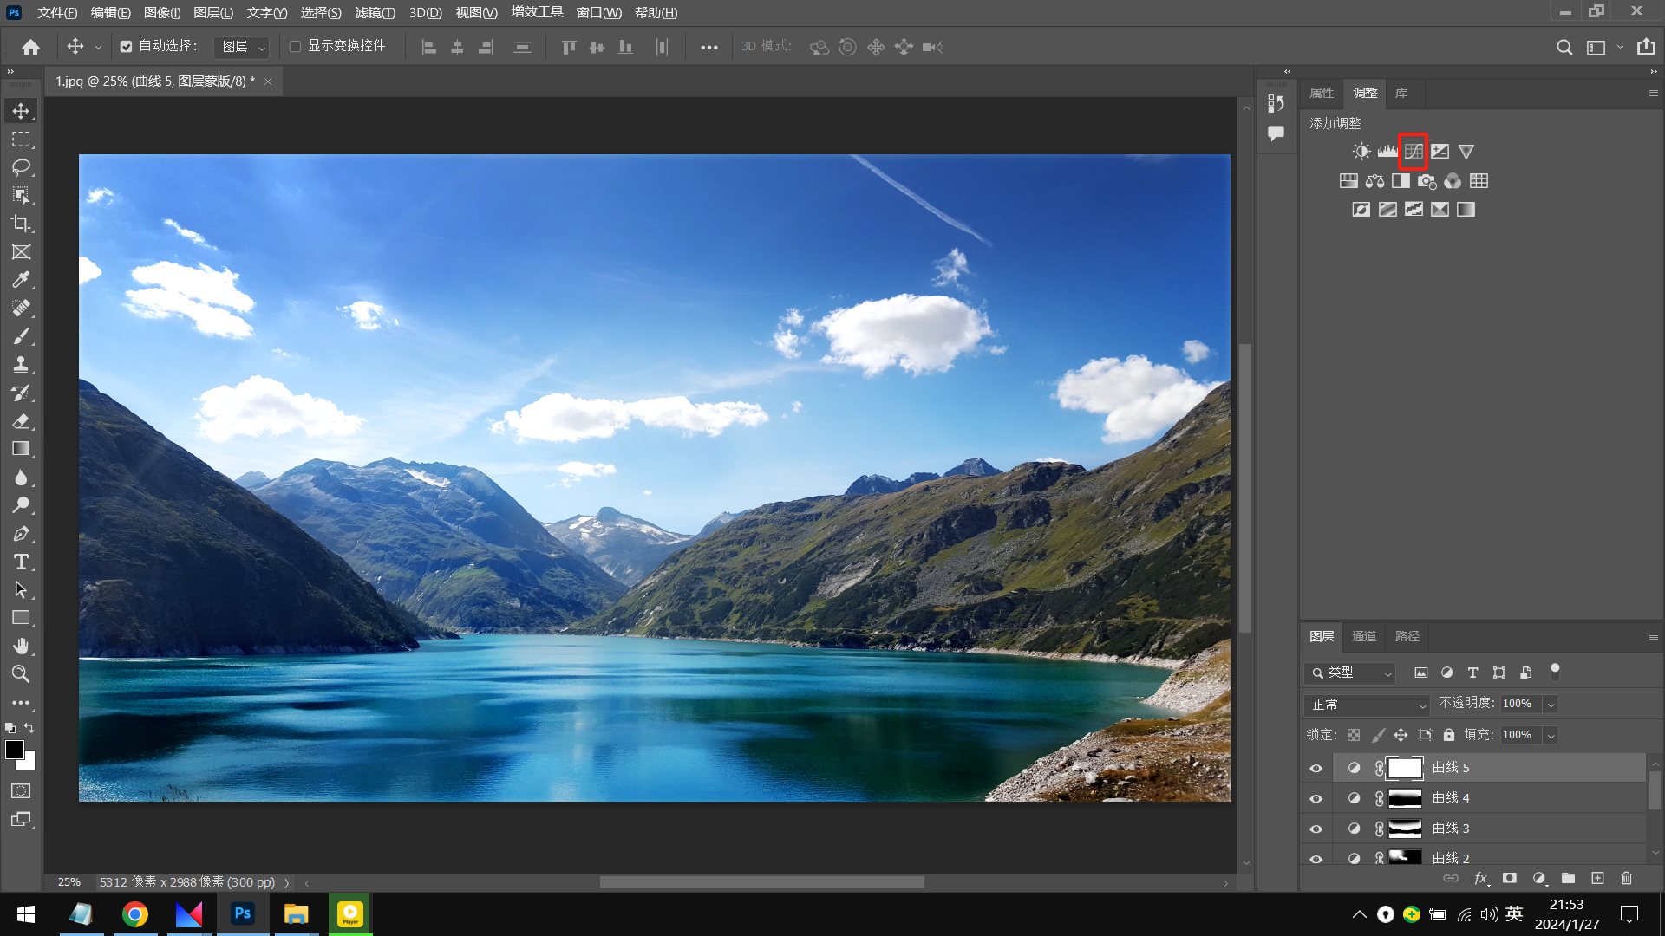
Task: Add an Exposure adjustment
Action: (x=1440, y=152)
